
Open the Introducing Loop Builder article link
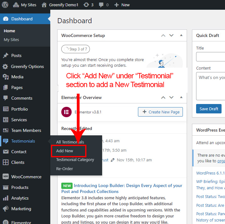pyautogui.click(x=128, y=186)
